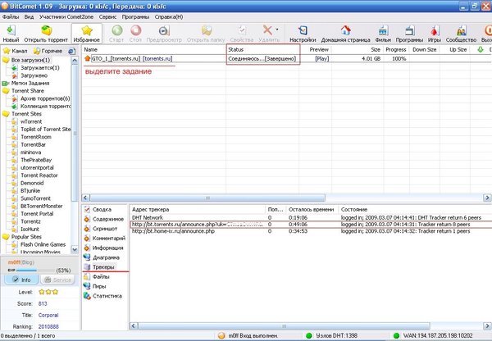This screenshot has height=341, width=492.
Task: Open the Трекеры panel
Action: [103, 267]
